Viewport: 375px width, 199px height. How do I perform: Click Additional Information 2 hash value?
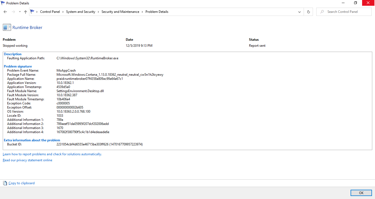pyautogui.click(x=83, y=124)
